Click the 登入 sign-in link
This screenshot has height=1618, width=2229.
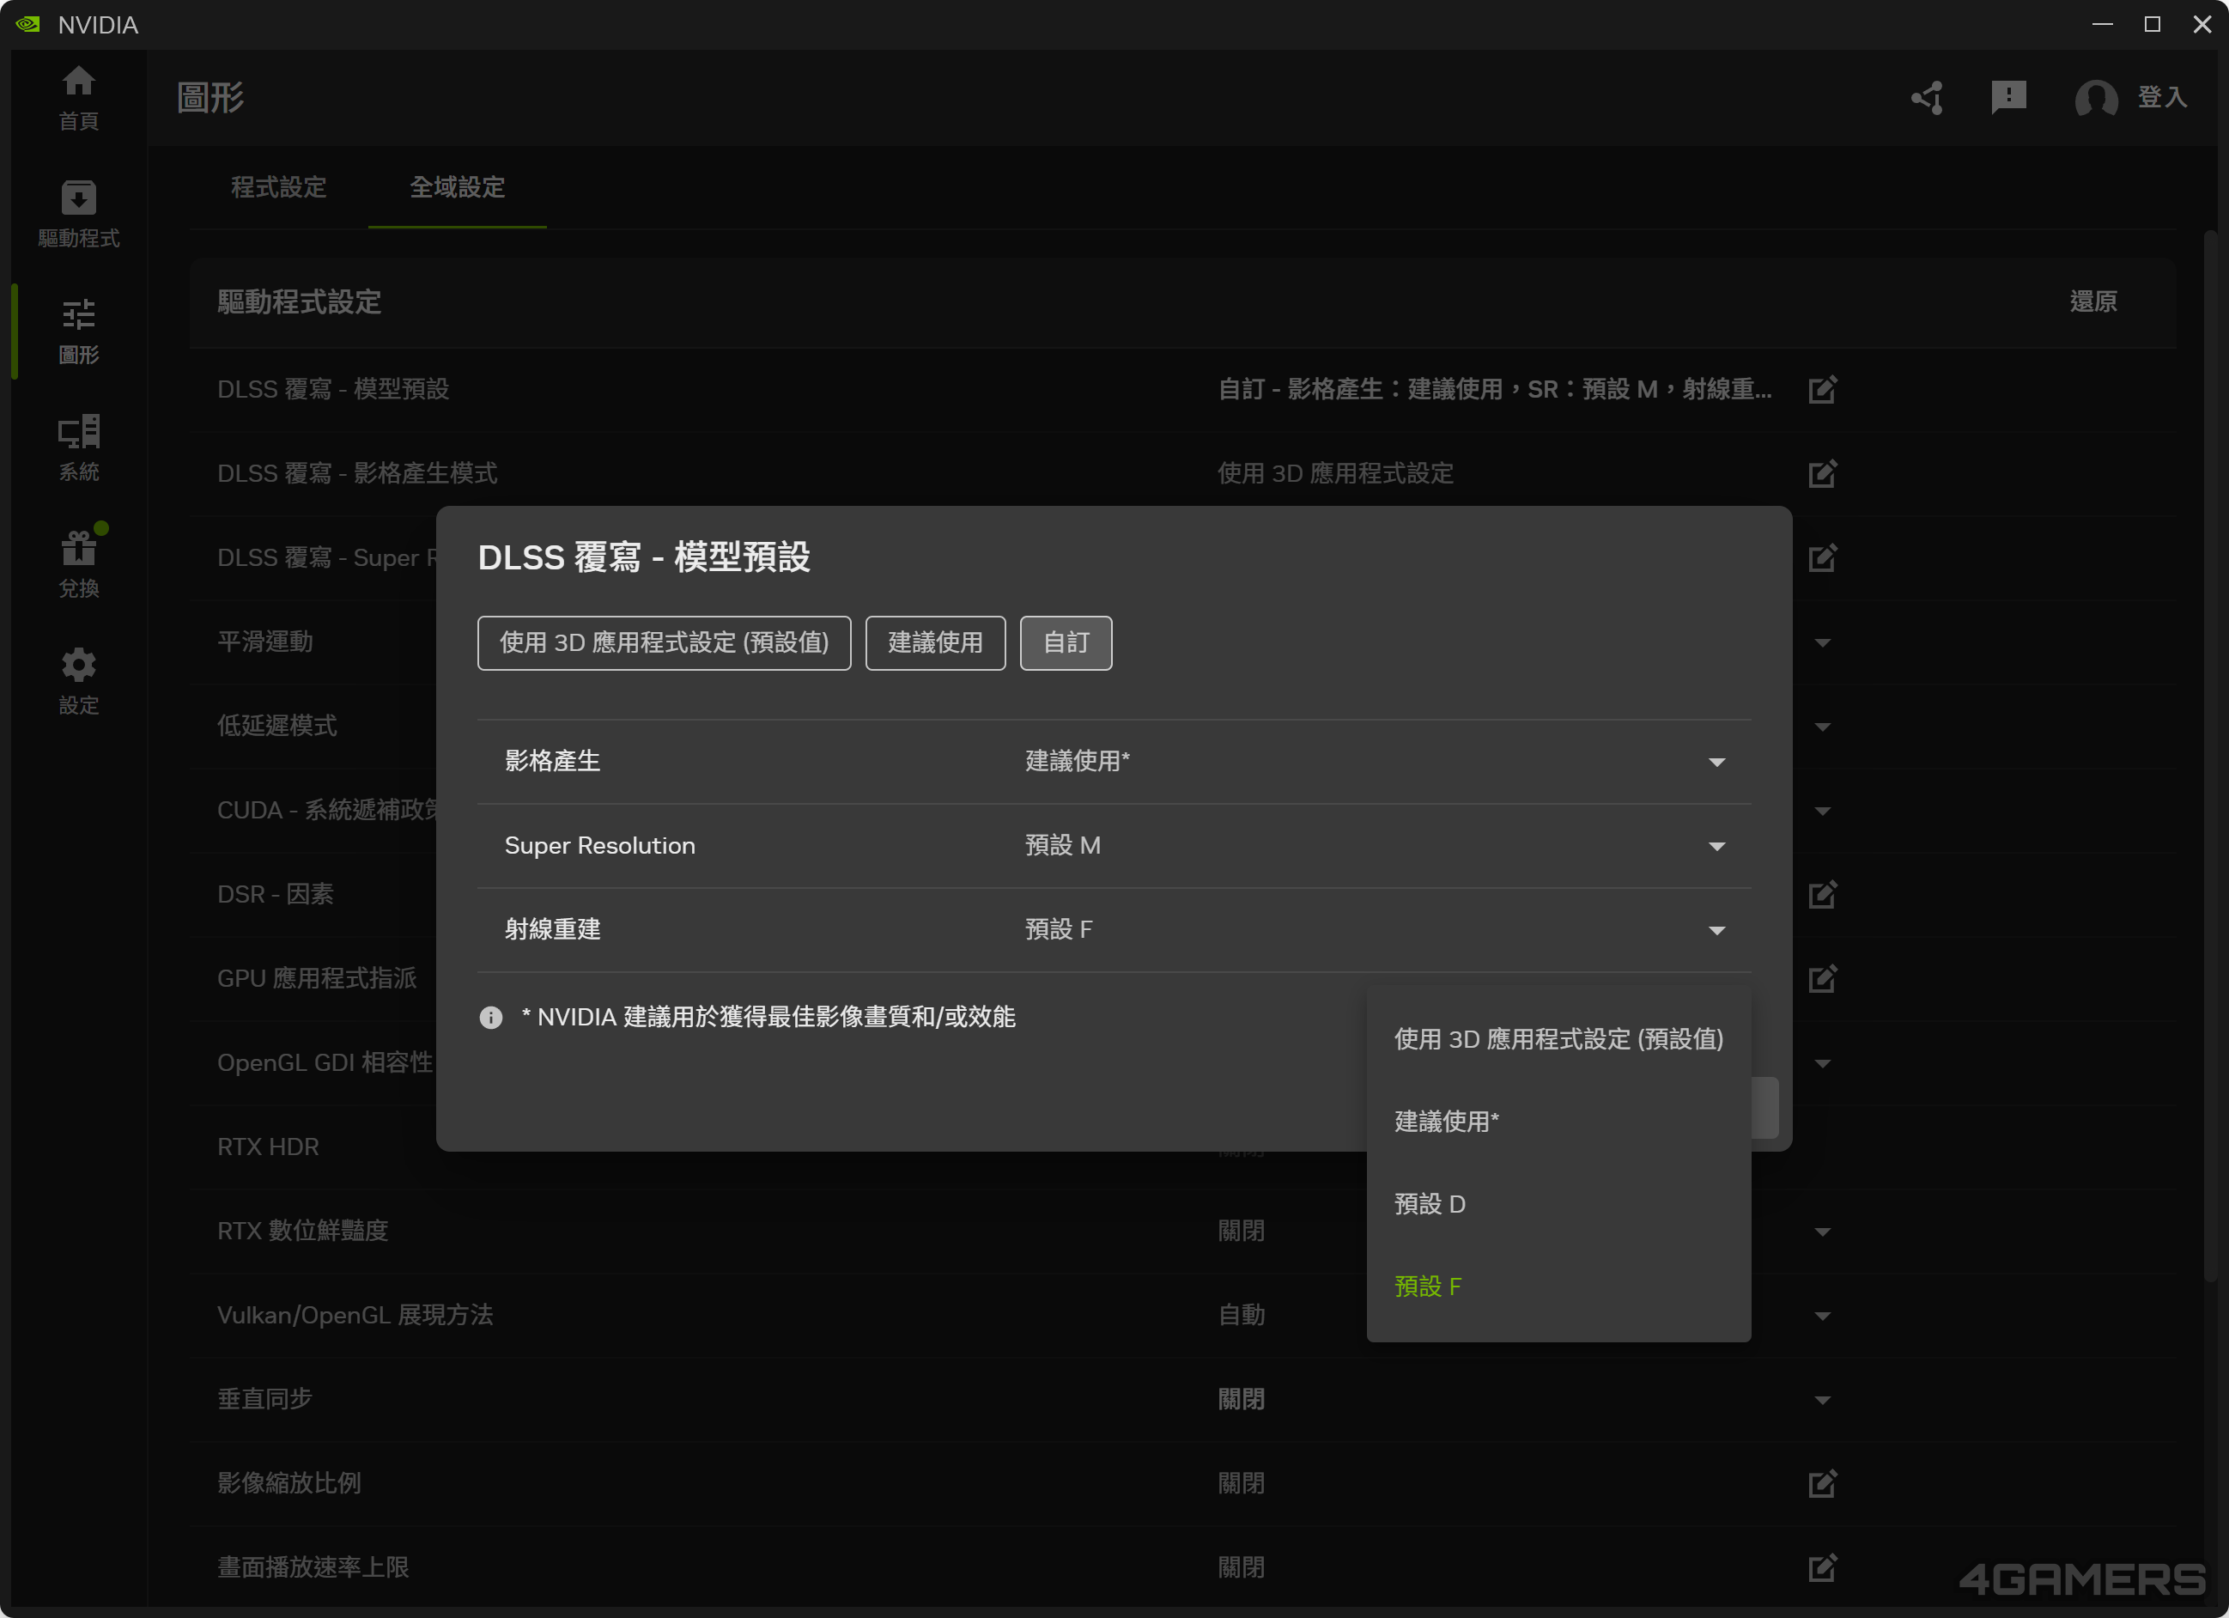pos(2161,97)
